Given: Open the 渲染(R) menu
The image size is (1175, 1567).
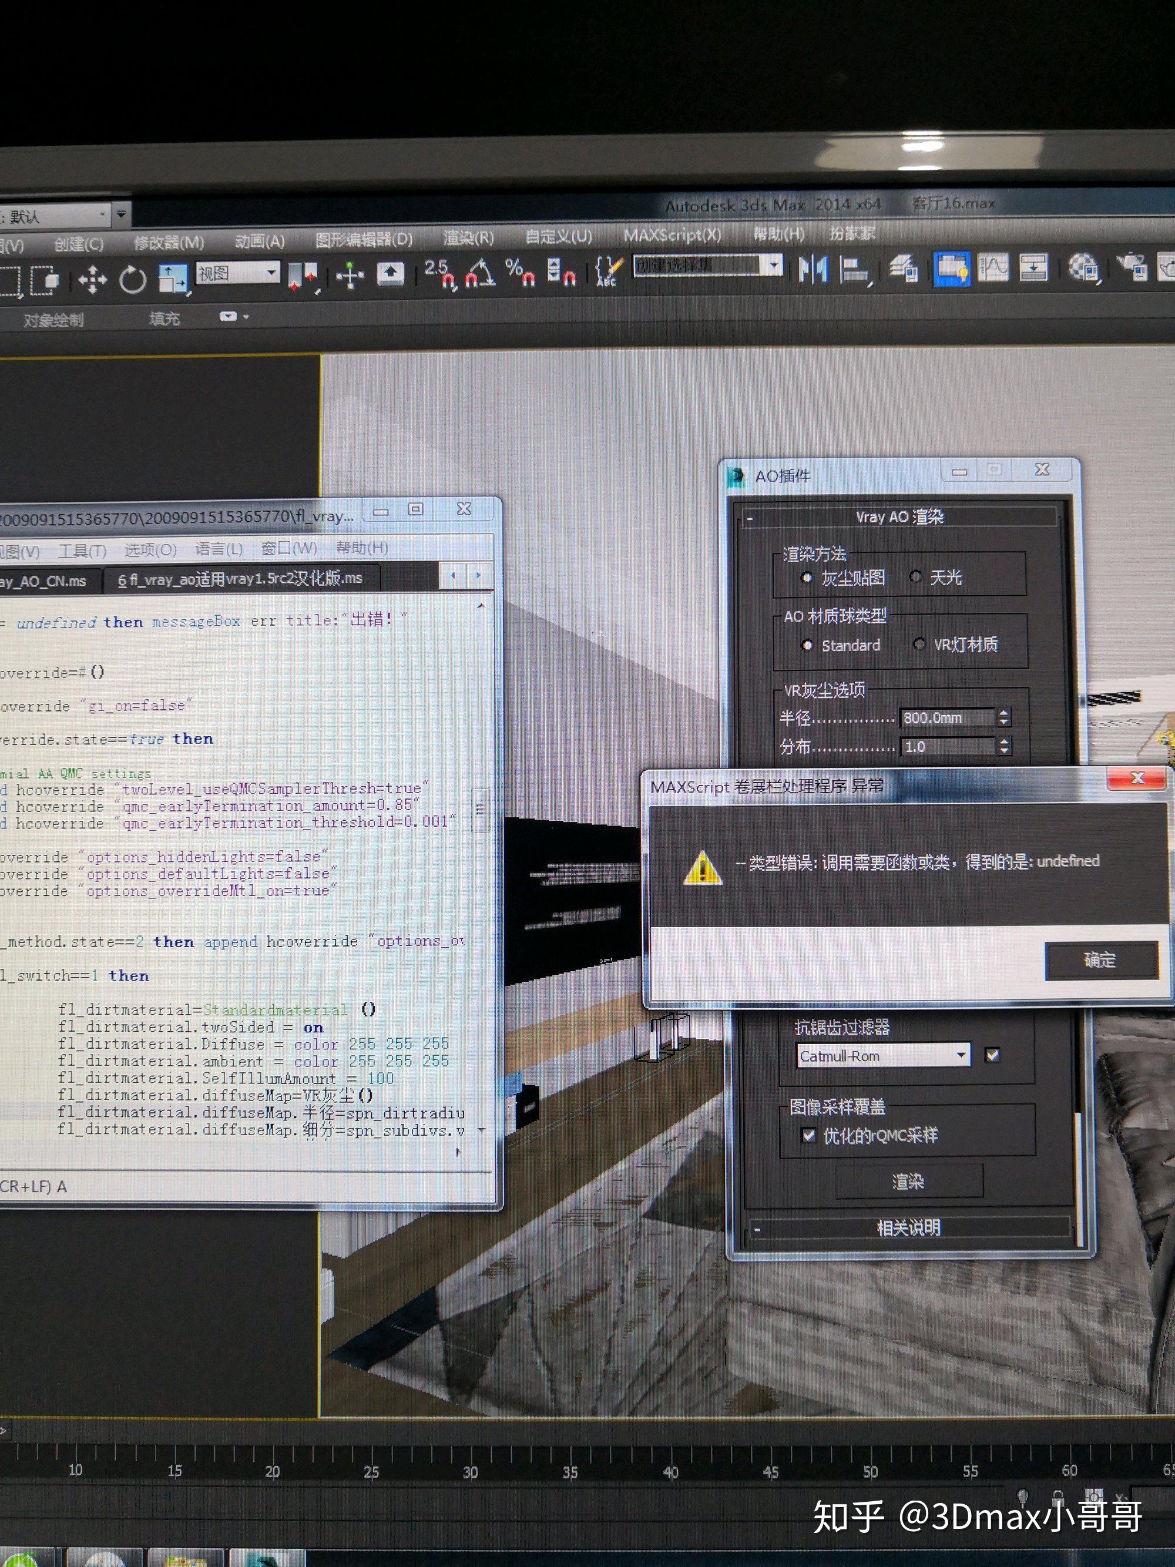Looking at the screenshot, I should pos(468,238).
